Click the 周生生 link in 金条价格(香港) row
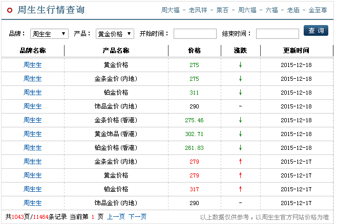The image size is (337, 224). [32, 120]
